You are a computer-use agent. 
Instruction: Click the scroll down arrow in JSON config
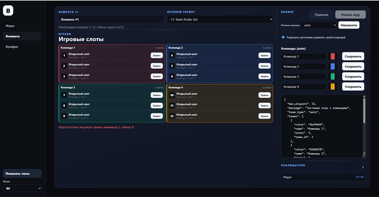(364, 153)
